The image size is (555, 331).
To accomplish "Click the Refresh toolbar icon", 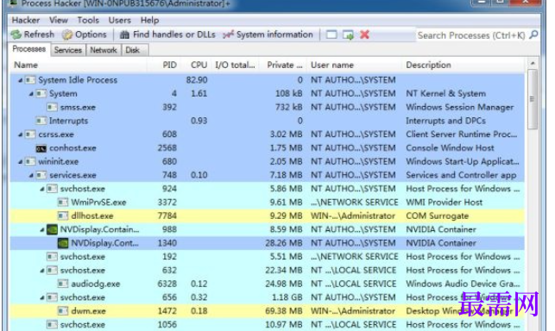I will pos(16,34).
